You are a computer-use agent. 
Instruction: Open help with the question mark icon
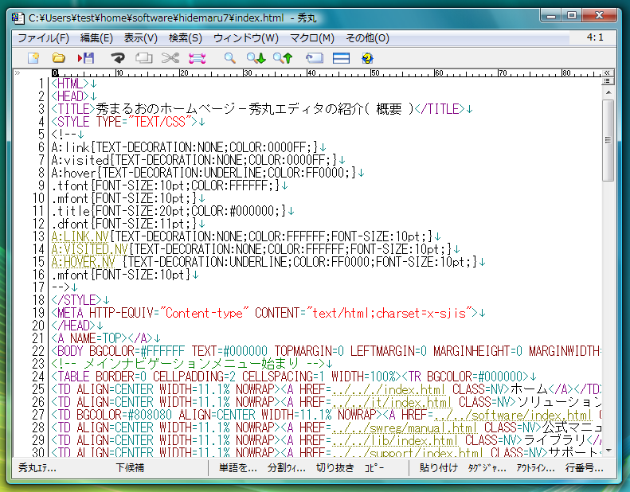pyautogui.click(x=367, y=58)
